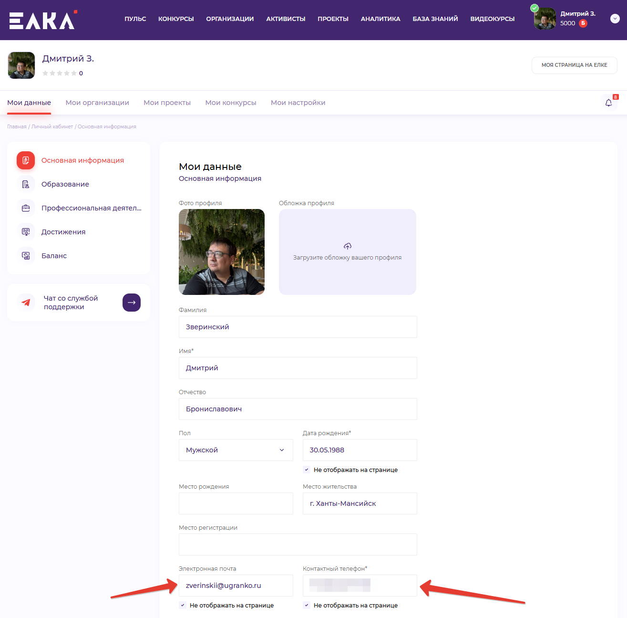Viewport: 627px width, 618px height.
Task: Toggle hide phone number on page checkbox
Action: pyautogui.click(x=307, y=605)
